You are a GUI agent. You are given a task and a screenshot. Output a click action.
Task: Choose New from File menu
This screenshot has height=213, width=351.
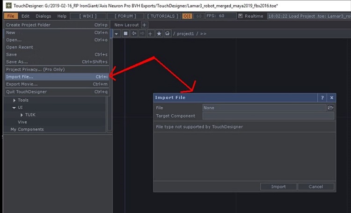click(57, 32)
